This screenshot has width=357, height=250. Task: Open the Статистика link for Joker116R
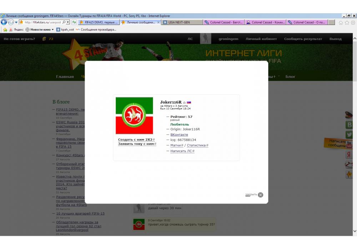196,145
